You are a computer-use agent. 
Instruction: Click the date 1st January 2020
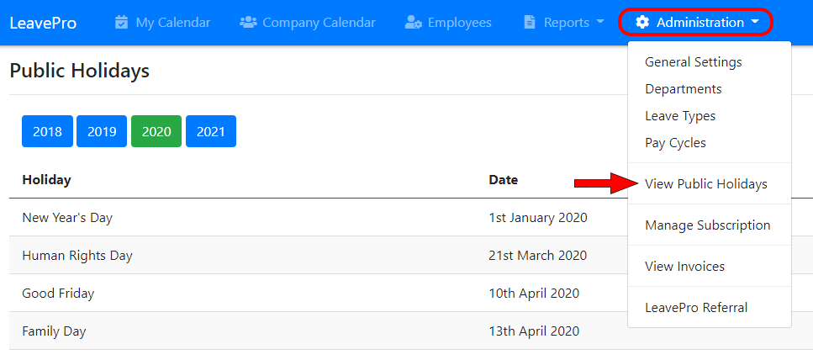[x=538, y=218]
